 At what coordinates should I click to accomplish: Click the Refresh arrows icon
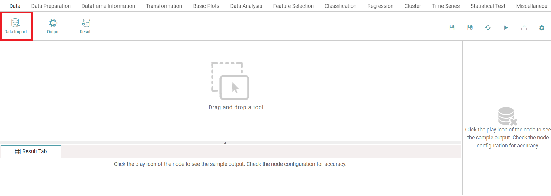(488, 28)
